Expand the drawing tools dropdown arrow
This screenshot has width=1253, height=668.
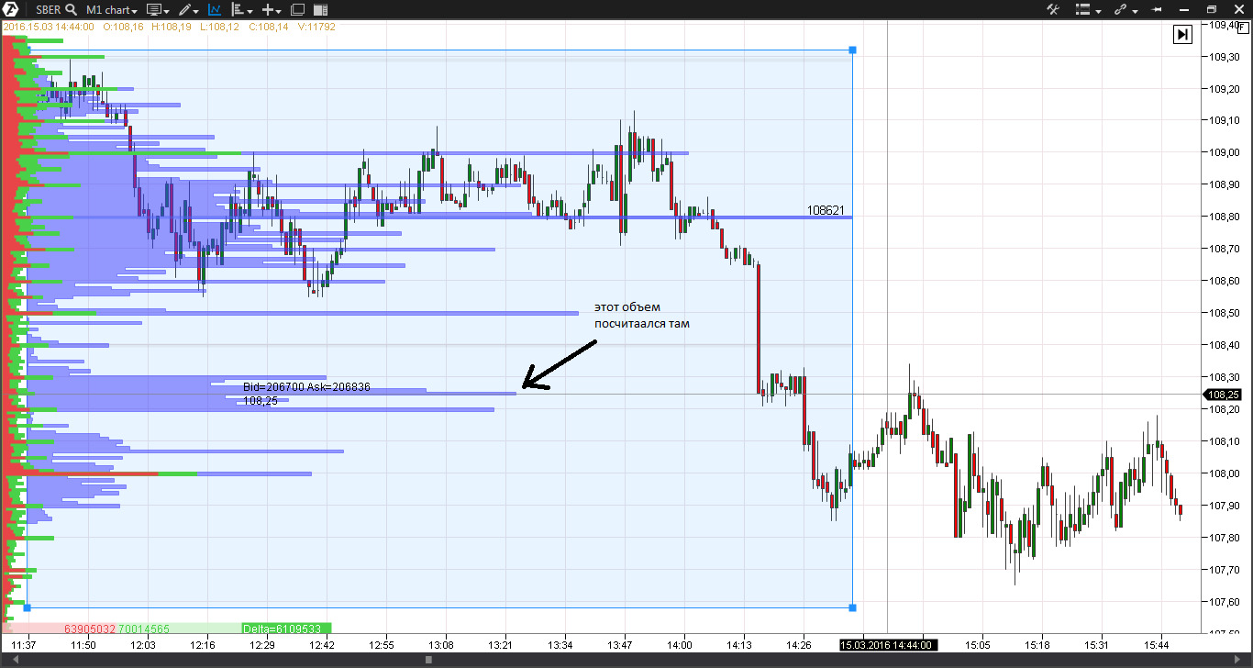[197, 10]
